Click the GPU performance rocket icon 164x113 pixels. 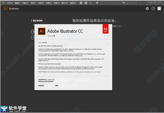97,3
